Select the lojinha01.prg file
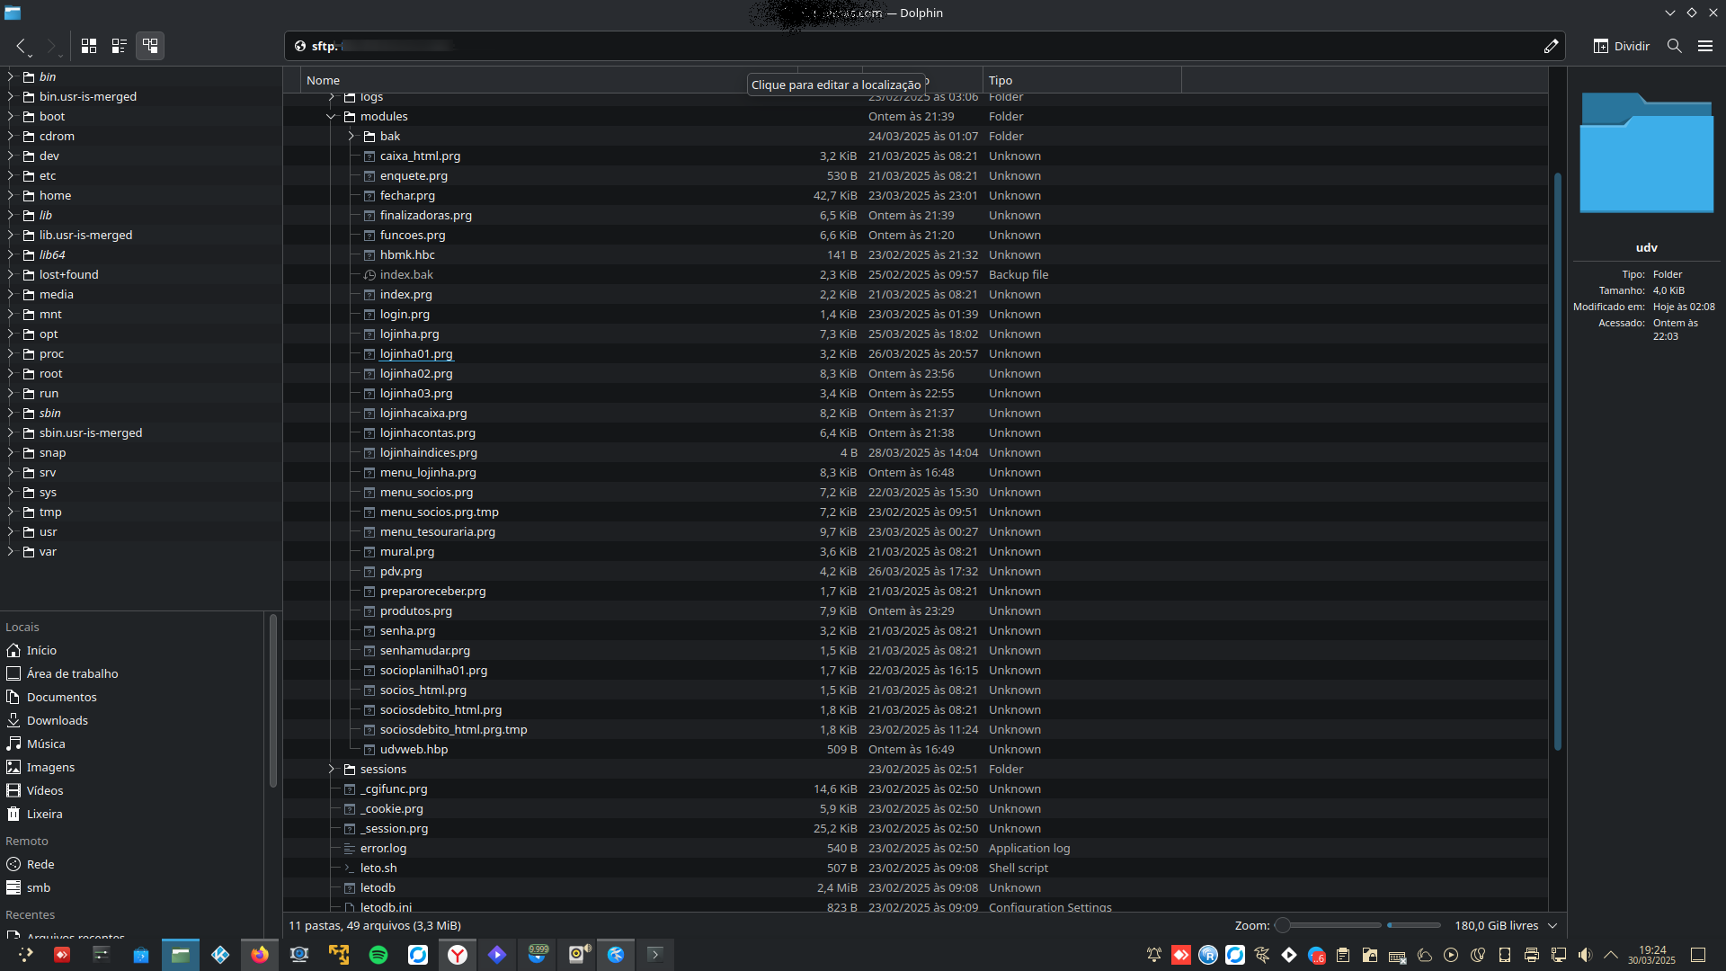This screenshot has height=971, width=1726. [x=416, y=354]
